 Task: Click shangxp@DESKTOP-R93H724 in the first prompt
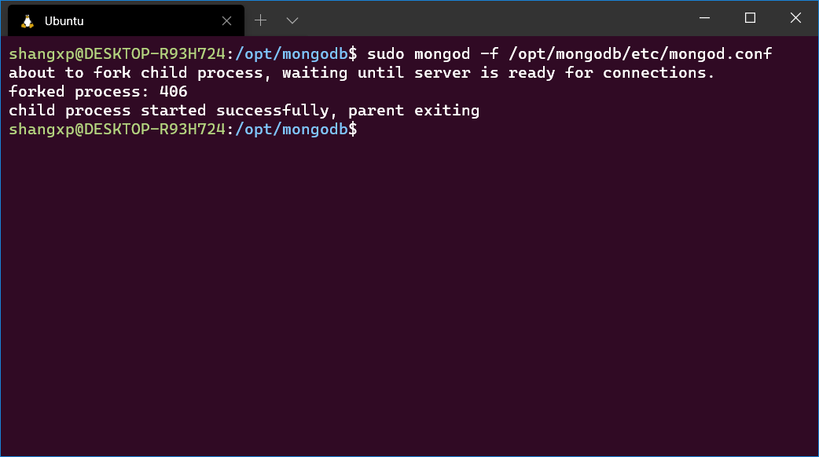117,54
